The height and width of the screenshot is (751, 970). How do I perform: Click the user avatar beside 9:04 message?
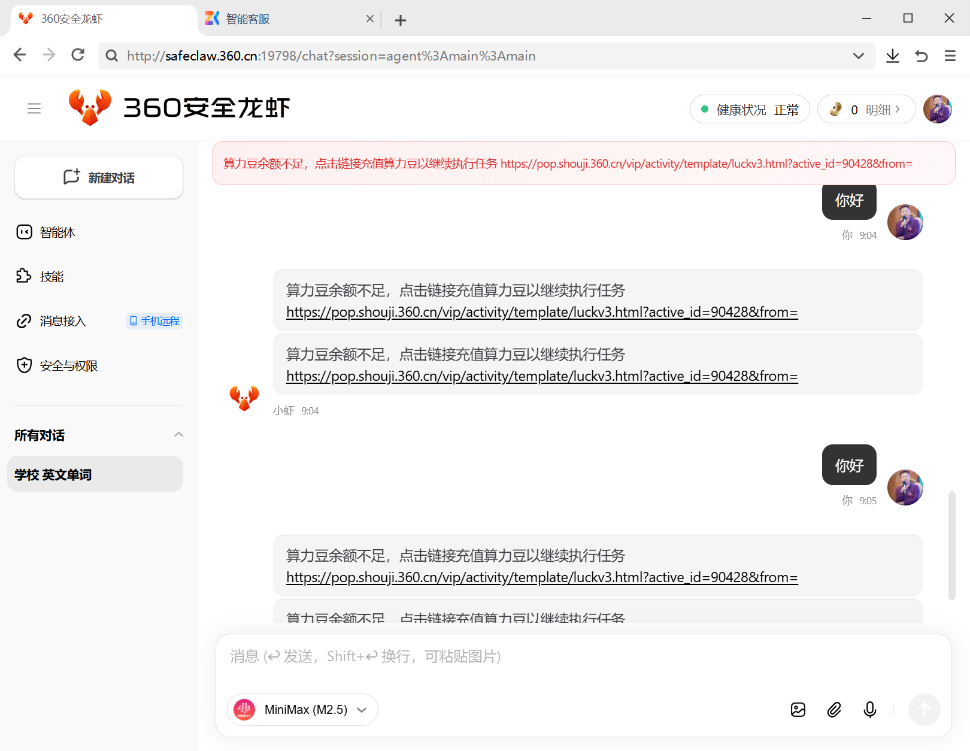point(905,222)
